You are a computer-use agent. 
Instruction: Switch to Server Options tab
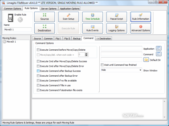pos(49,9)
